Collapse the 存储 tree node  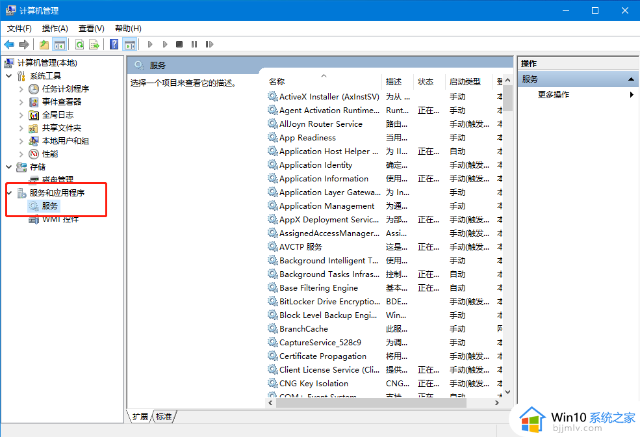point(9,166)
